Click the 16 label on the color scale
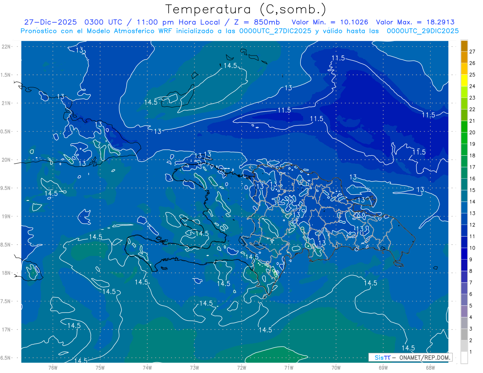This screenshot has height=373, width=483. (473, 179)
